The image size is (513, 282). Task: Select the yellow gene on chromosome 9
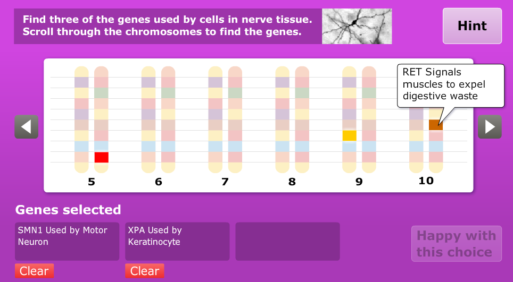(x=349, y=135)
